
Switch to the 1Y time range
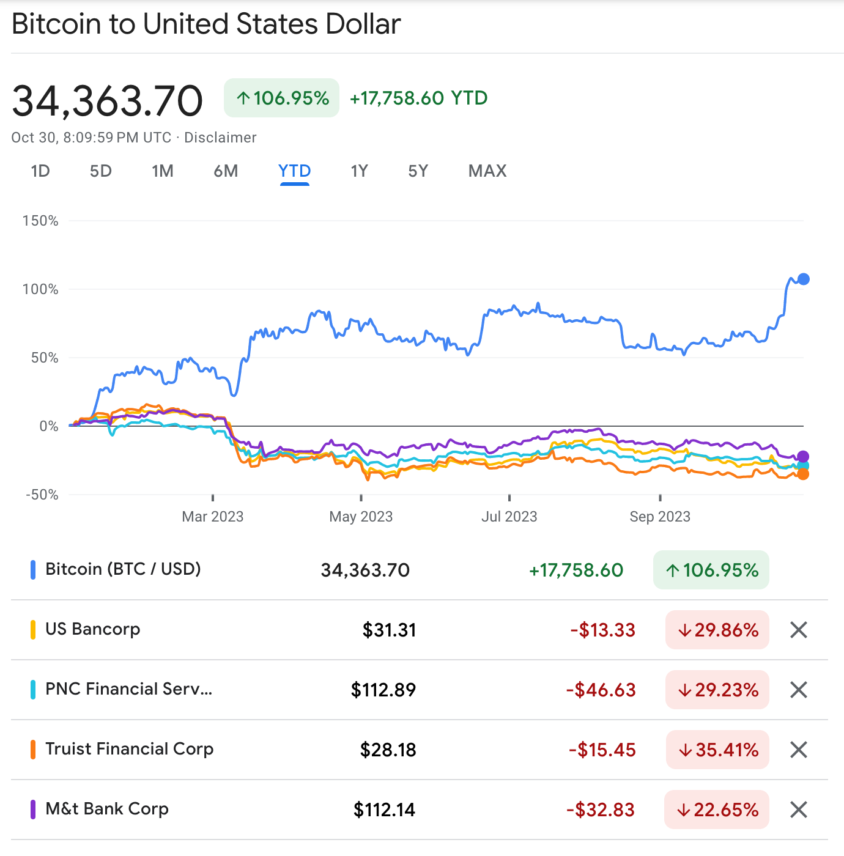click(360, 171)
